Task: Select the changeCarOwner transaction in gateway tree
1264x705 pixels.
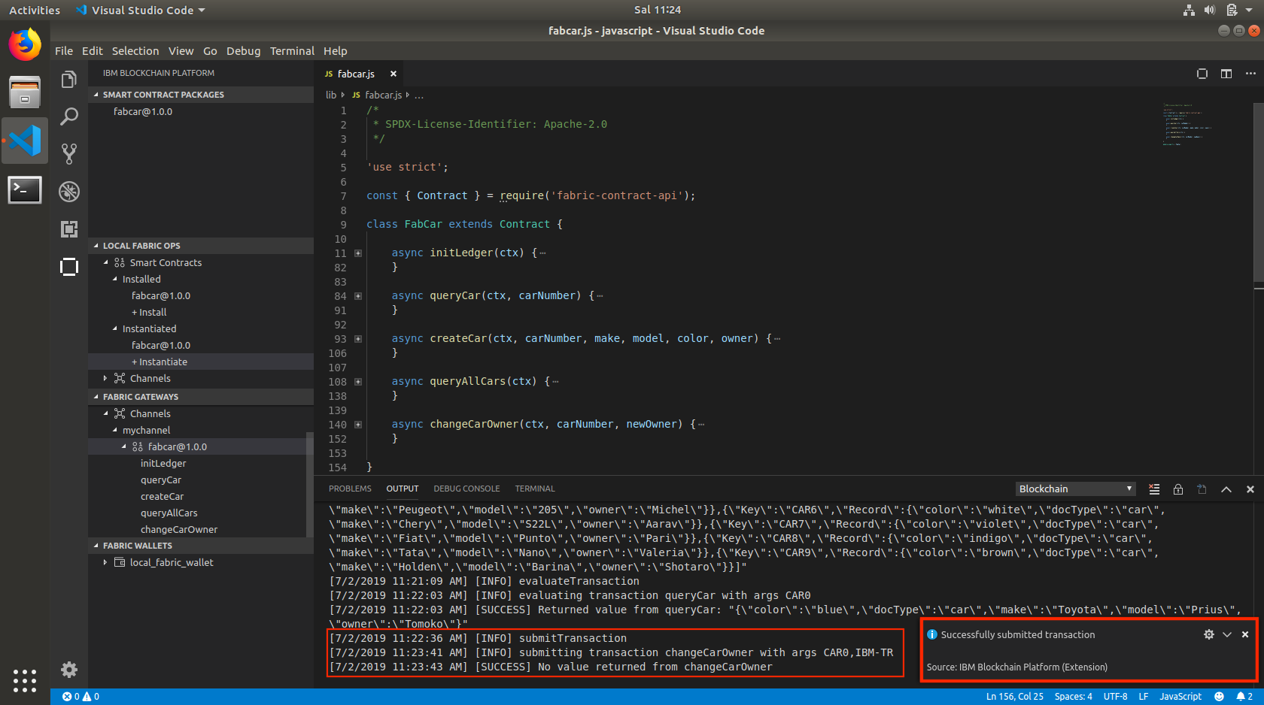Action: [179, 529]
